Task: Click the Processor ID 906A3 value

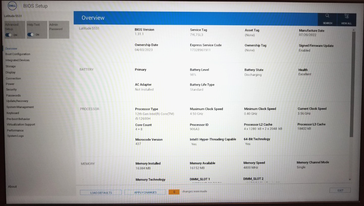Action: [x=195, y=129]
